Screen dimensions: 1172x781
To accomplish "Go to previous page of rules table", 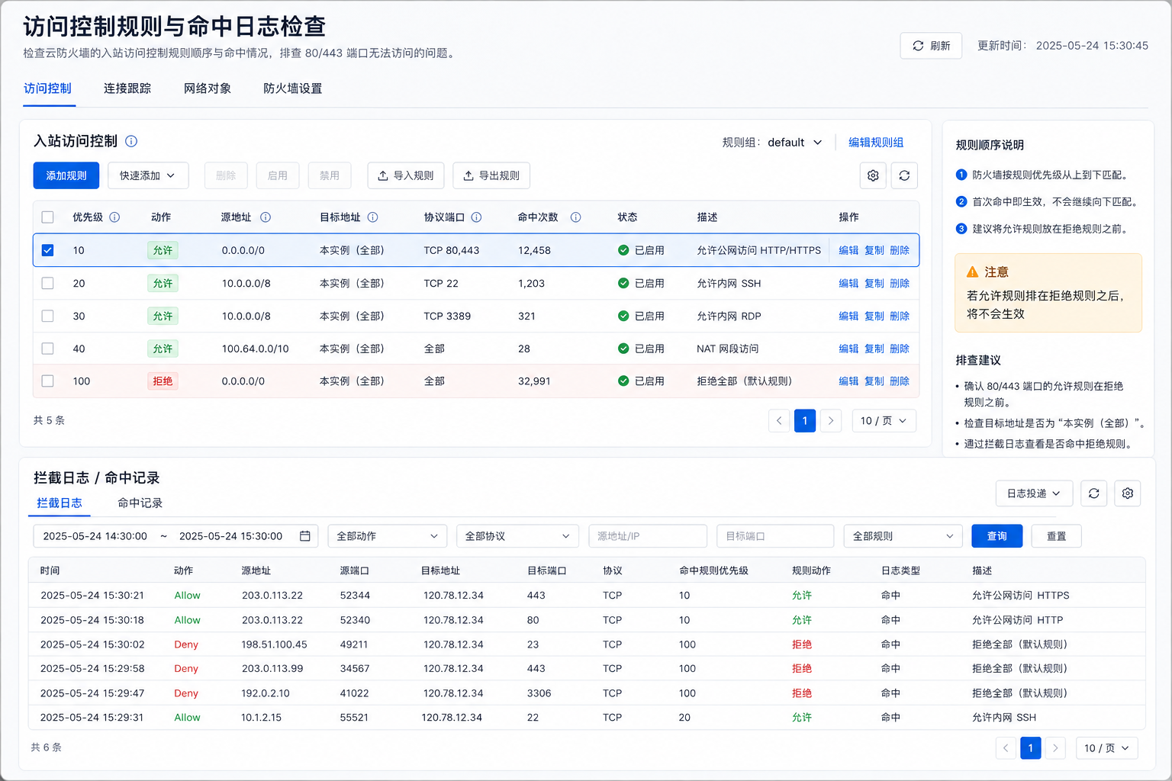I will [x=779, y=421].
